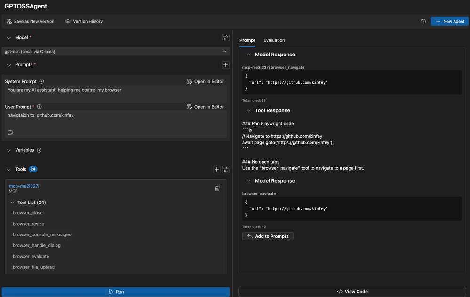470x297 pixels.
Task: Click View Code button
Action: 352,292
